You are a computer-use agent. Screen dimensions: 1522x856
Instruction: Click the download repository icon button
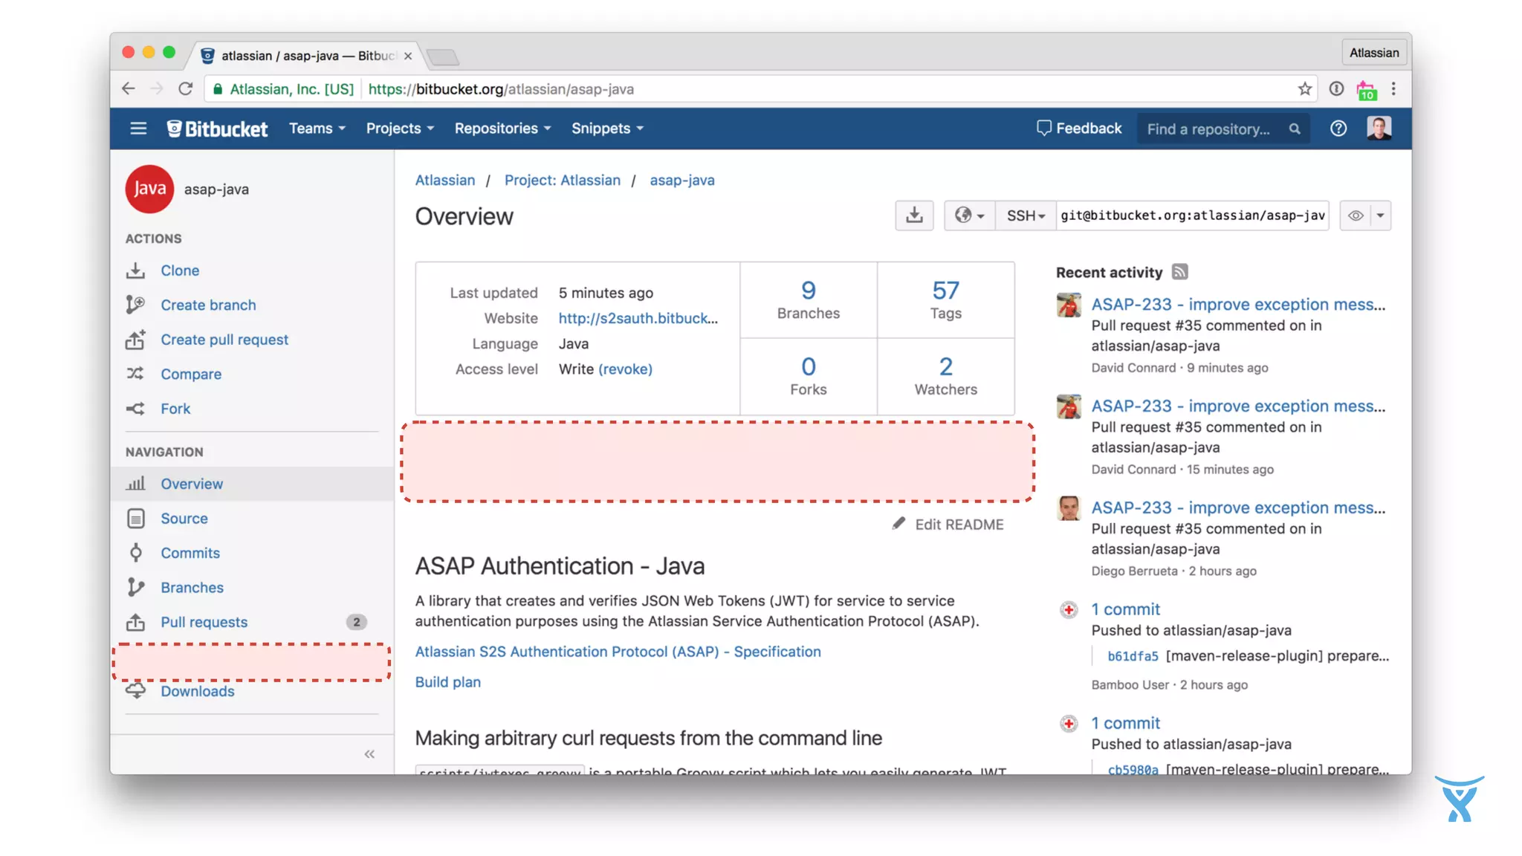(914, 215)
